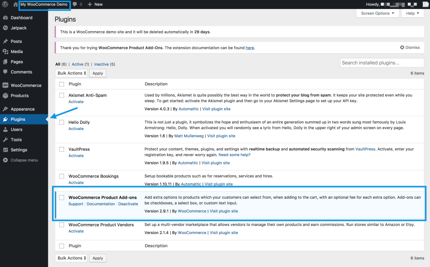The width and height of the screenshot is (430, 267).
Task: Click the WordPress logo icon in admin bar
Action: point(5,4)
